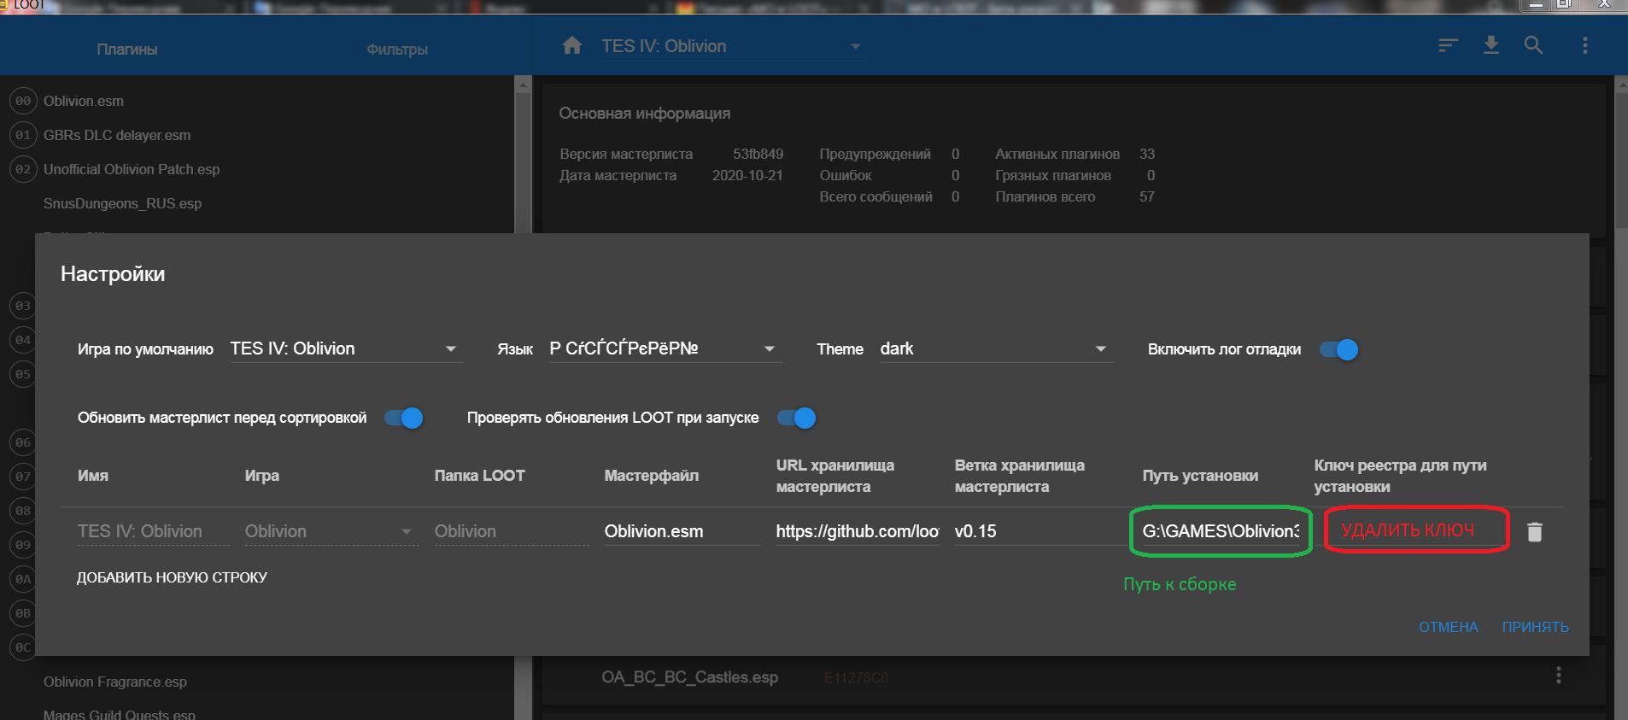Switch to the Плагины tab
The height and width of the screenshot is (720, 1628).
coord(127,50)
